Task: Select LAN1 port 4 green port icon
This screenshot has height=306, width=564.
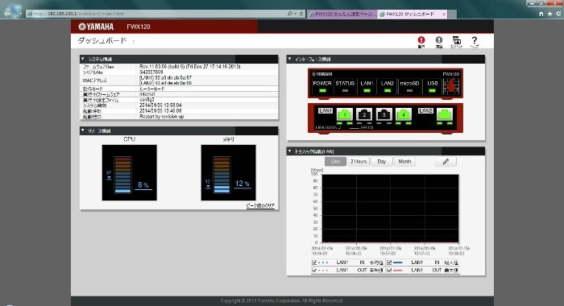Action: [403, 114]
